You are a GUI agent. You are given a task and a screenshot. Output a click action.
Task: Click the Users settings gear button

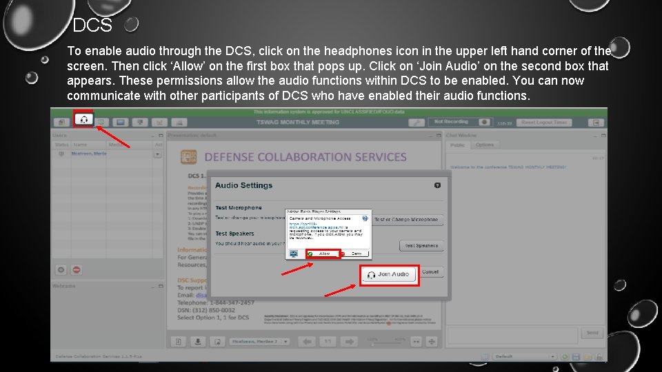coord(61,270)
